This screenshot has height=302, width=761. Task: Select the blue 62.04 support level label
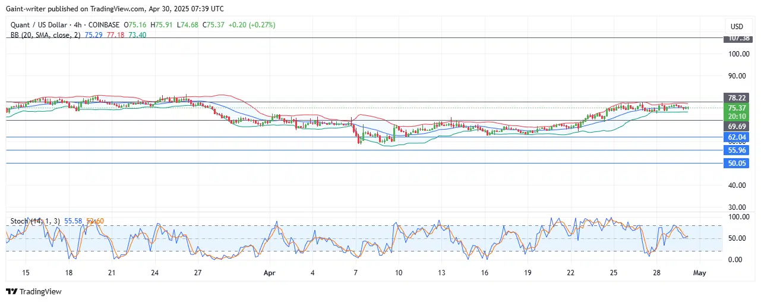pyautogui.click(x=736, y=137)
